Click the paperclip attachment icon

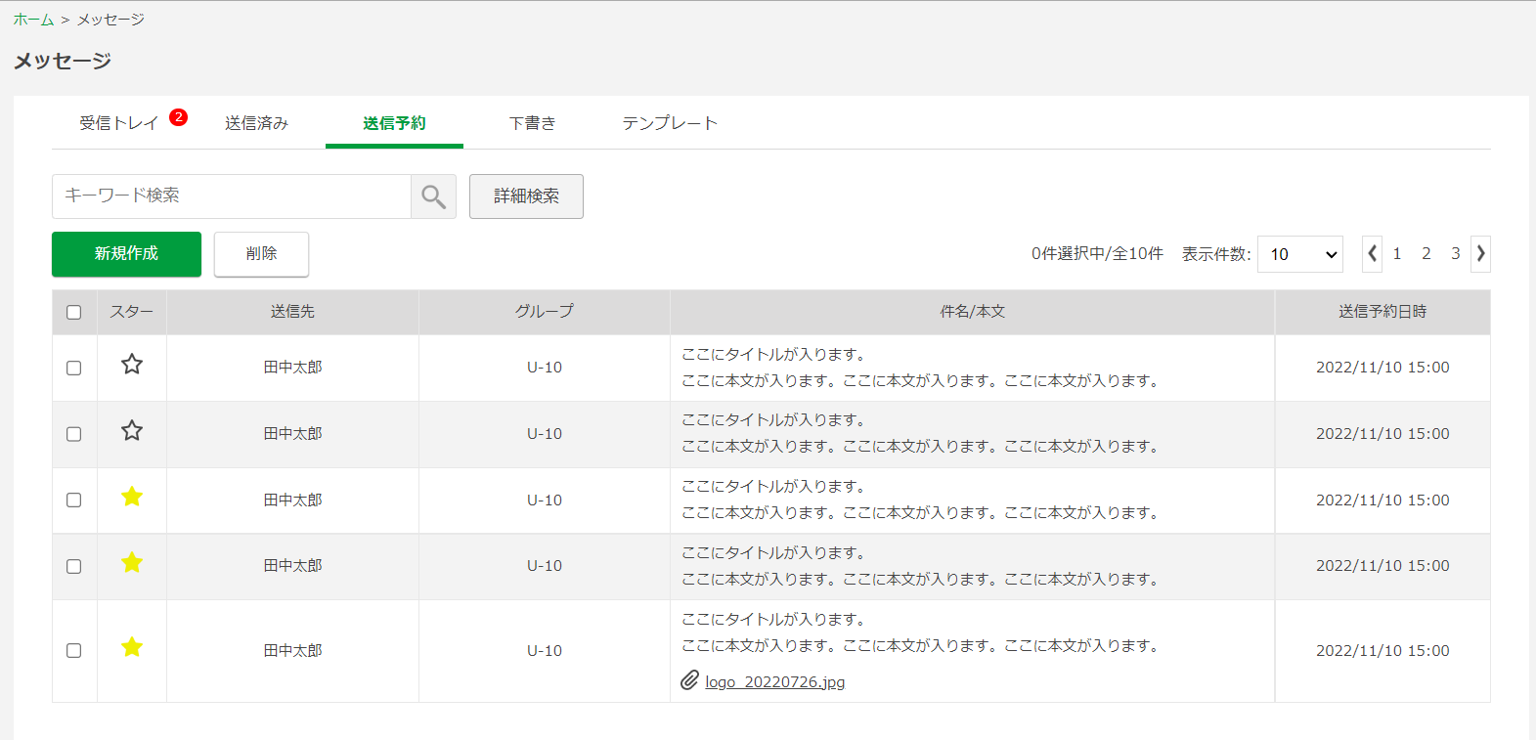[x=690, y=679]
